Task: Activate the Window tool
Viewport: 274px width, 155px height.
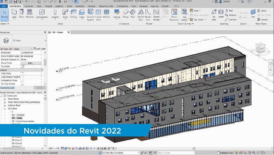Action: 30,14
